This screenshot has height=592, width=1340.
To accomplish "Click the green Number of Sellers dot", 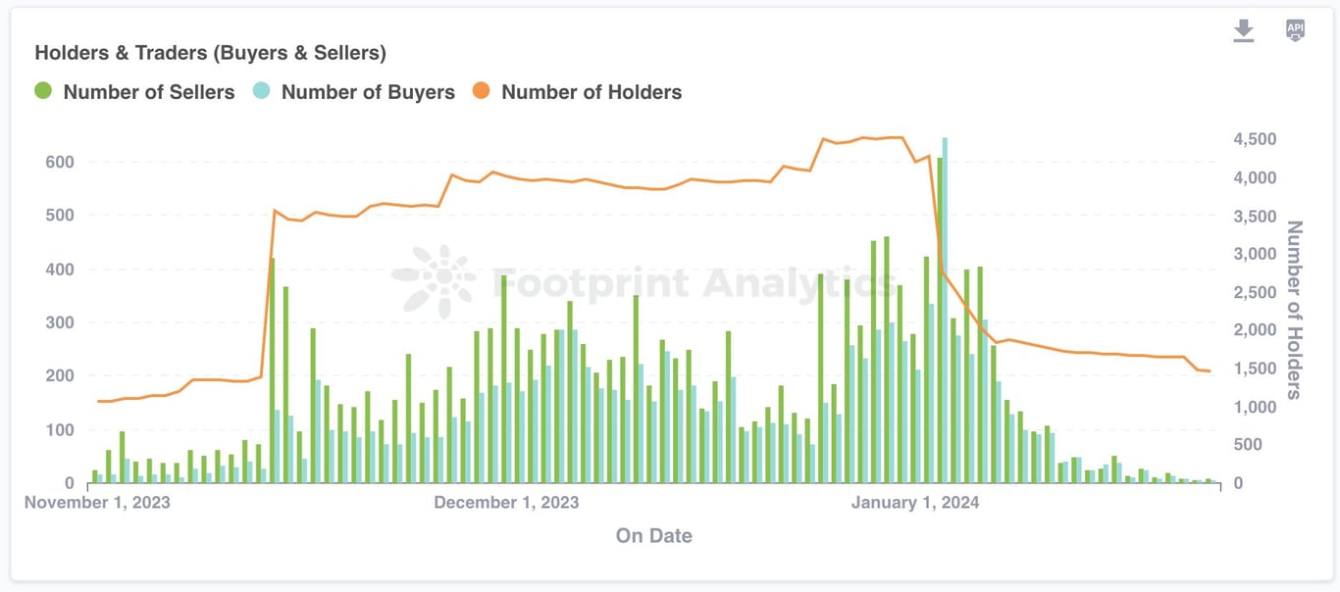I will pos(43,91).
